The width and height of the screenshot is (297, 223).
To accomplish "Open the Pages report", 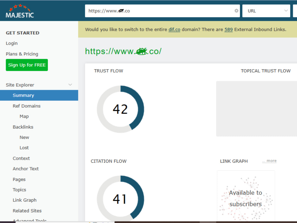I will click(19, 179).
